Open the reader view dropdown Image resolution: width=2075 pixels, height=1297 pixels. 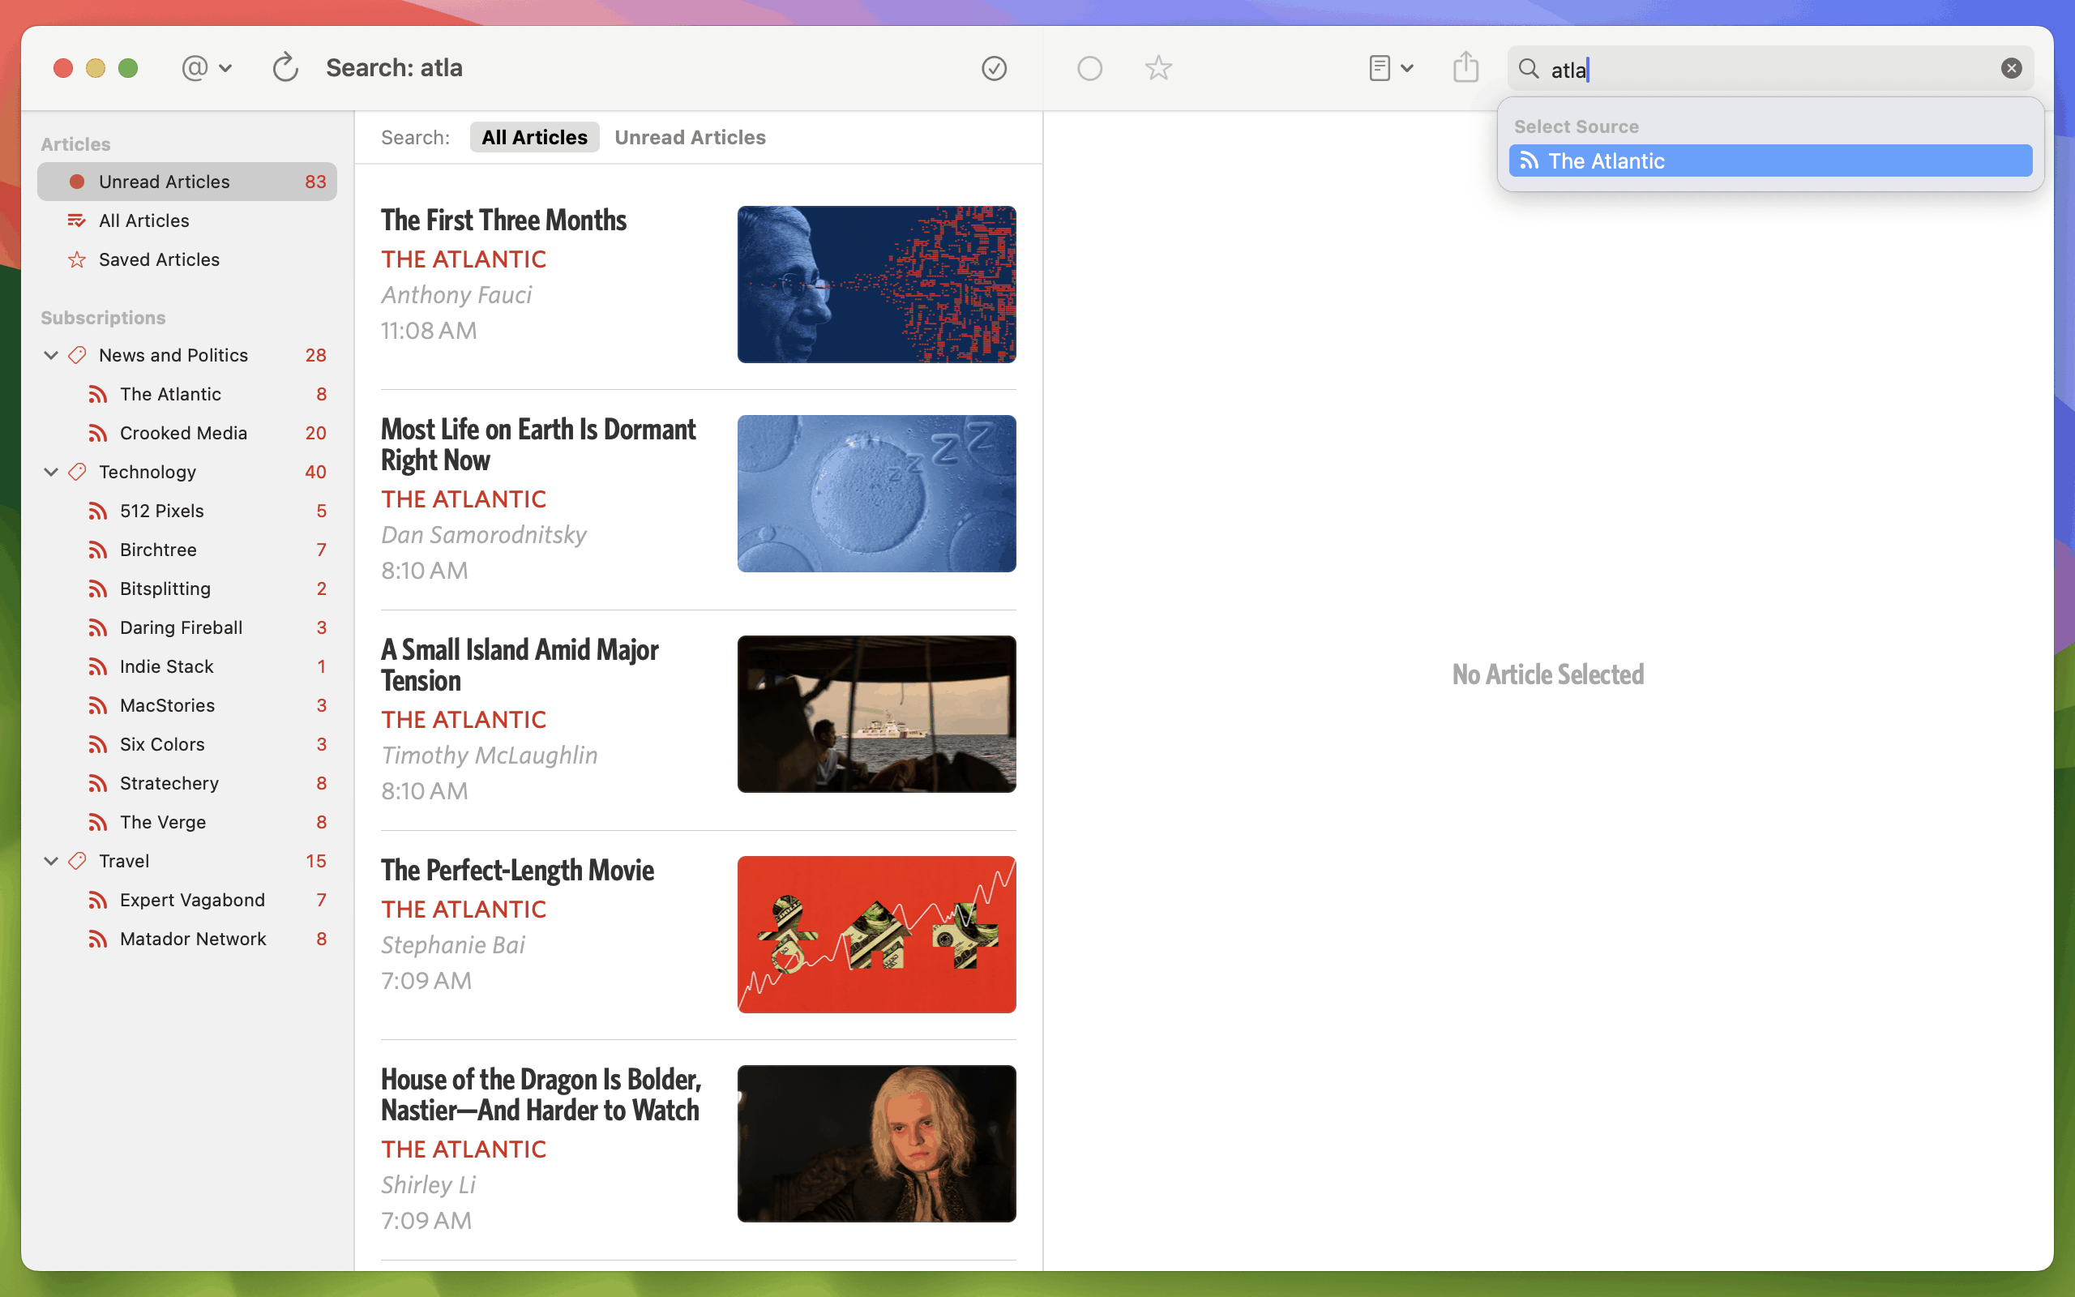click(1390, 68)
